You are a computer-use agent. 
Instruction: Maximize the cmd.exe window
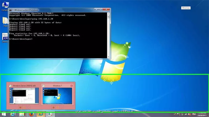(x=100, y=9)
